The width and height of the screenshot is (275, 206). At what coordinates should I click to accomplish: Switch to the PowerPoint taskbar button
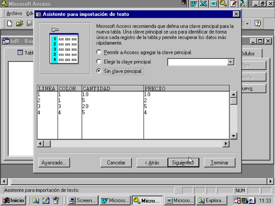180,200
